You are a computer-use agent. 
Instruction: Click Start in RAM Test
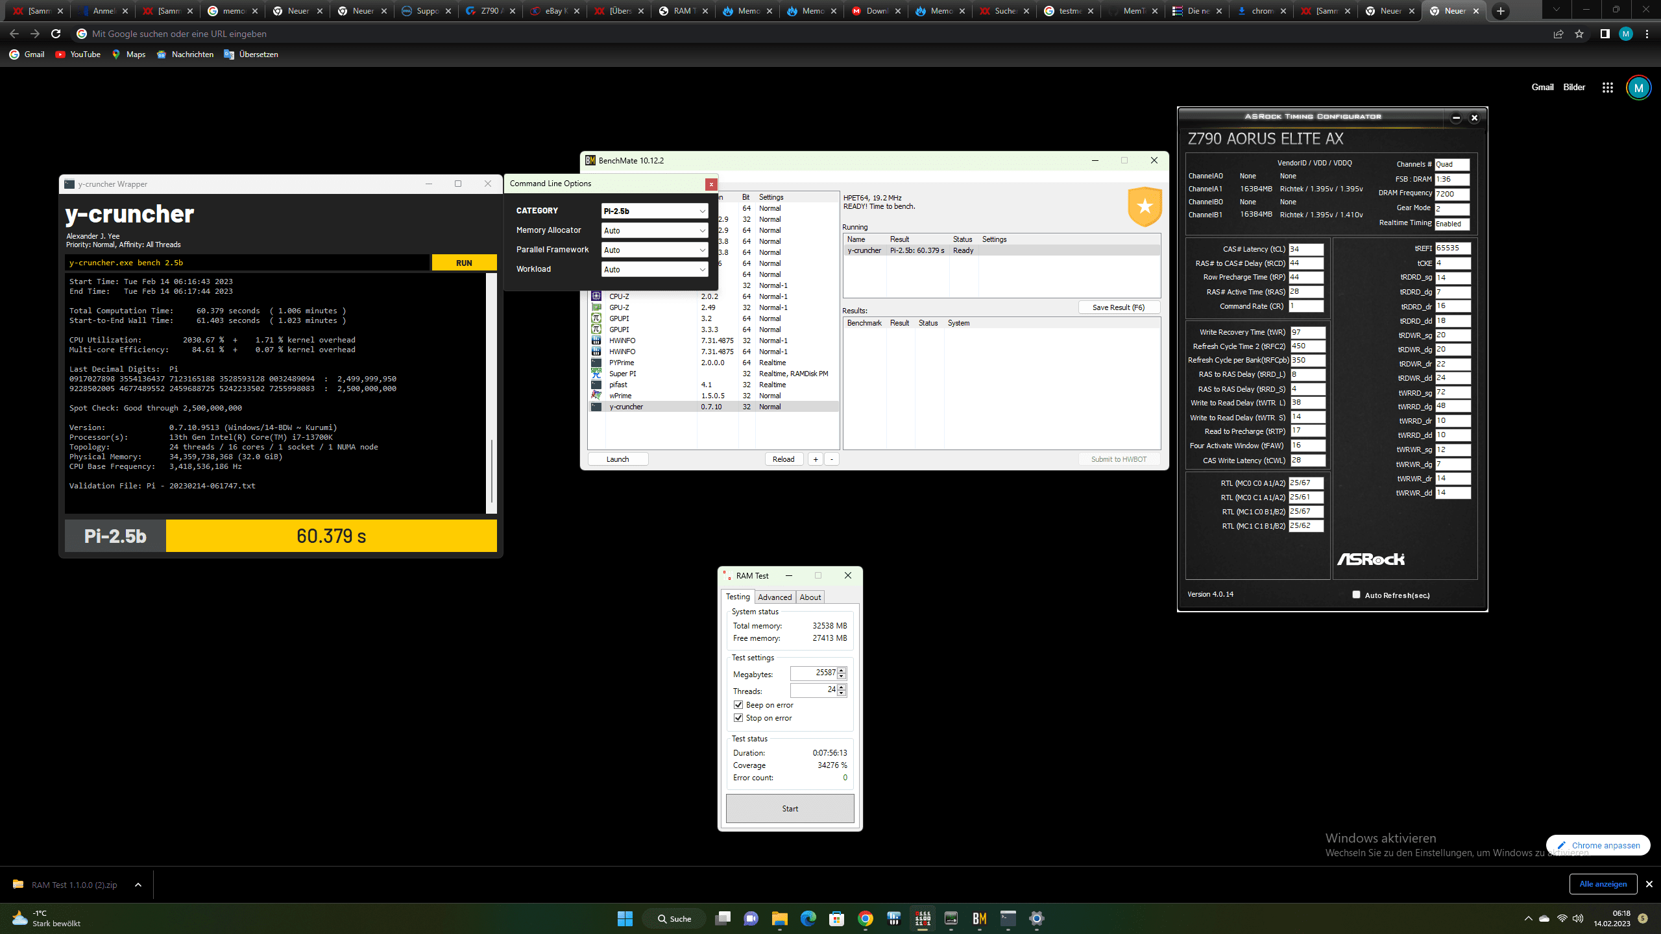pyautogui.click(x=790, y=809)
